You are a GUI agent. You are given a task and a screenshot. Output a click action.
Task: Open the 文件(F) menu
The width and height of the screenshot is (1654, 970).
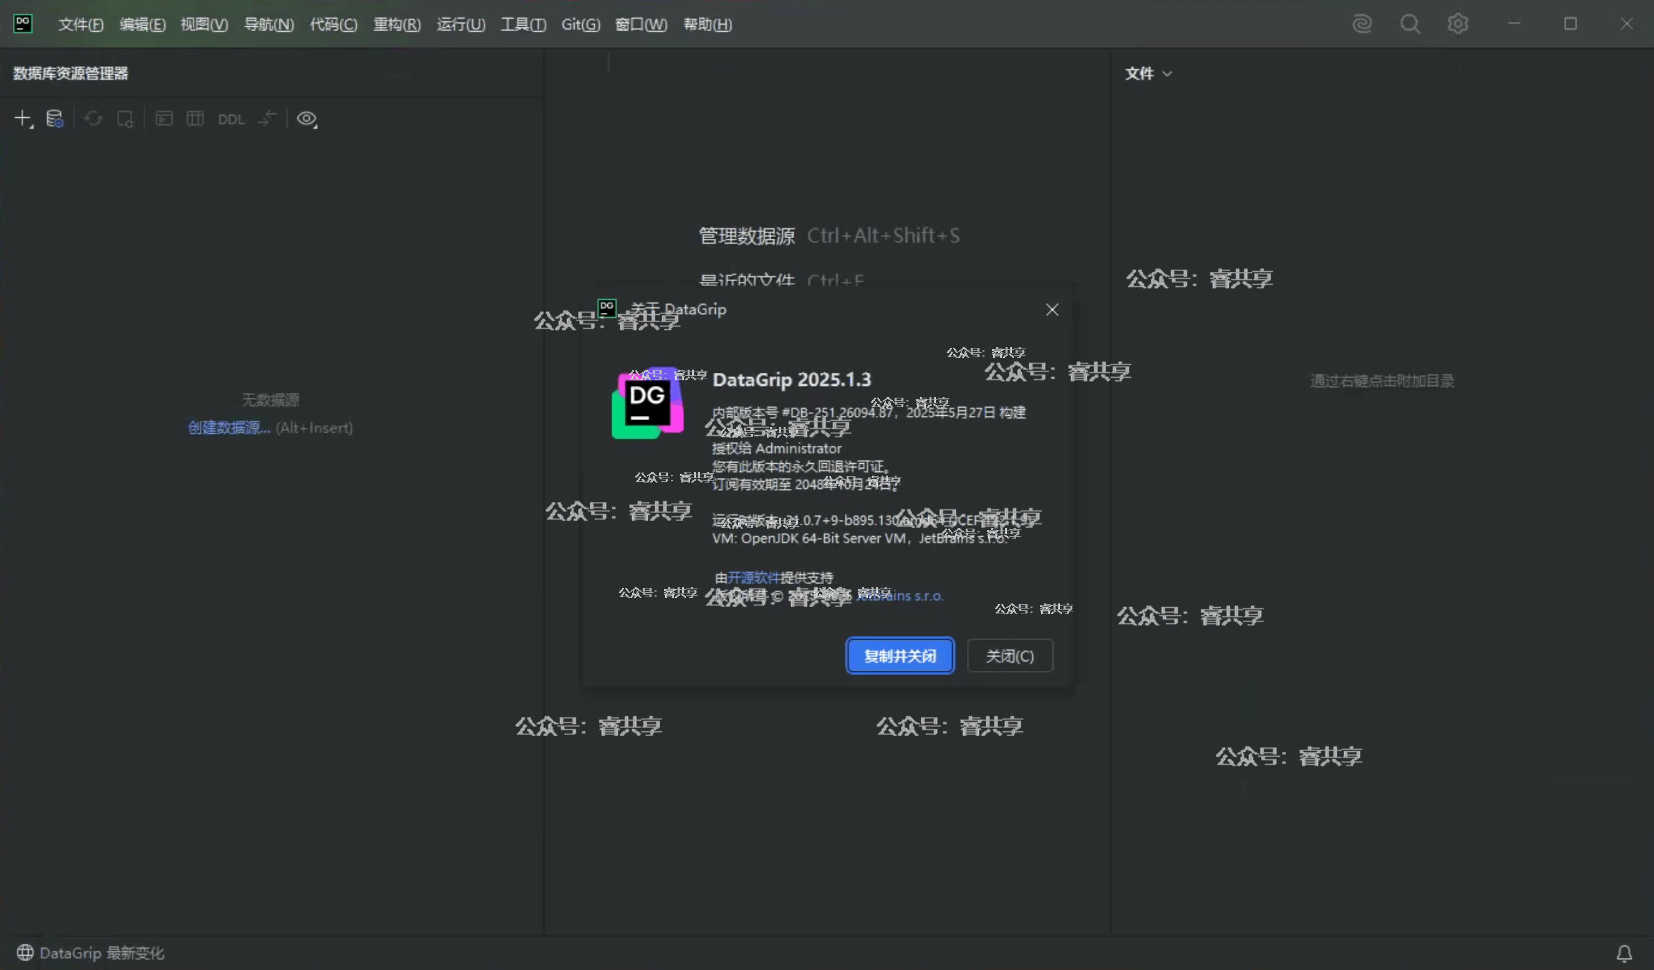coord(80,25)
